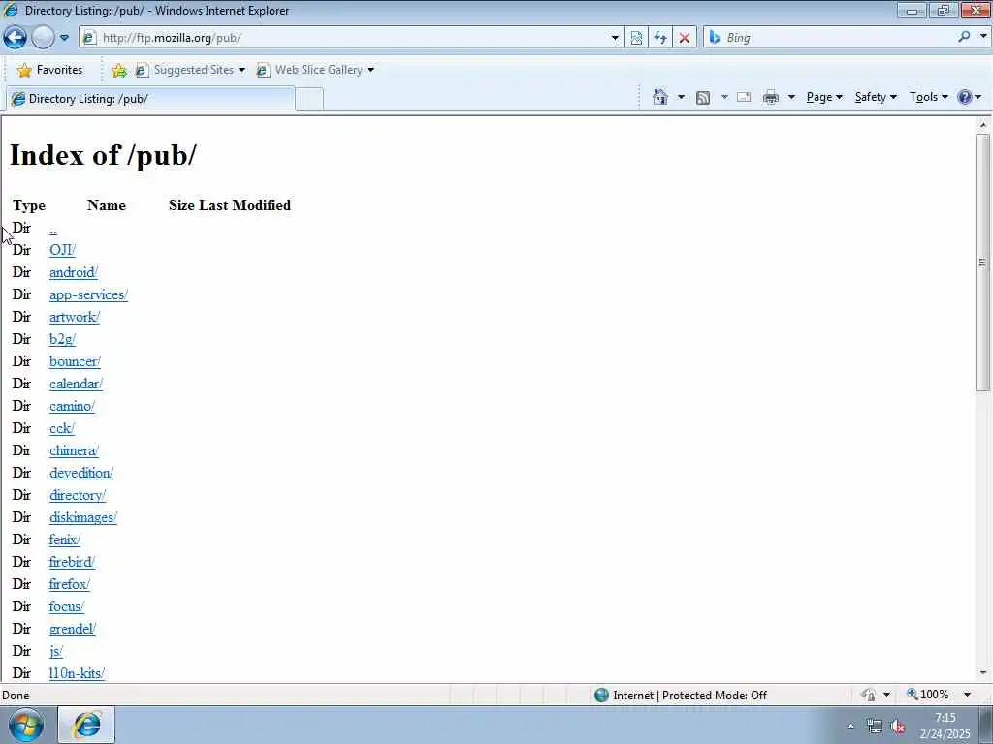Open the Windows Start button
Image resolution: width=993 pixels, height=744 pixels.
coord(26,725)
